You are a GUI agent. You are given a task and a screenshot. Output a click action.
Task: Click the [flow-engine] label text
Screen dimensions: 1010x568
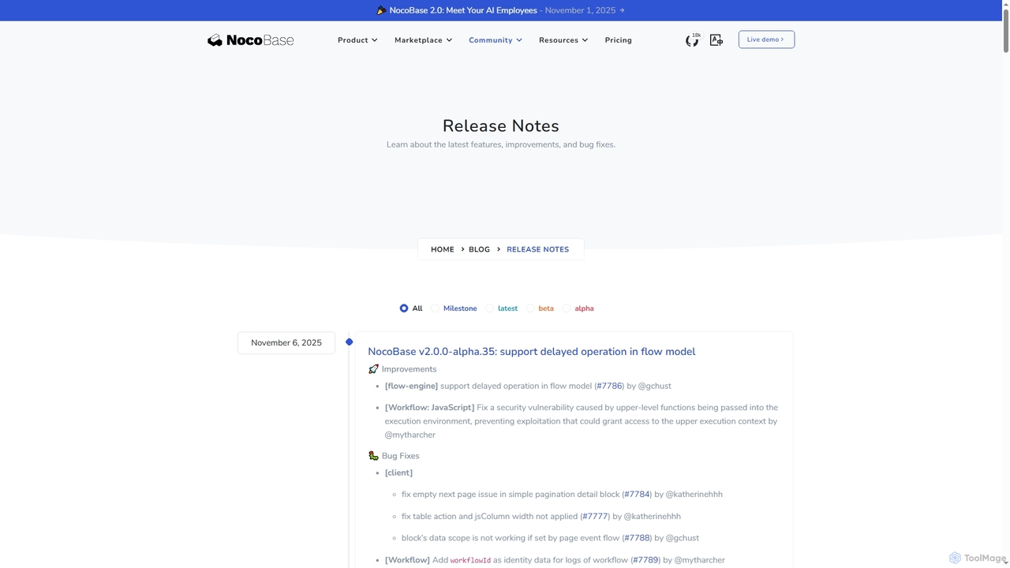(x=411, y=386)
